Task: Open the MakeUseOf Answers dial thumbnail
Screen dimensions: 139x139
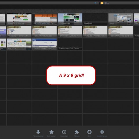Action: [19, 19]
